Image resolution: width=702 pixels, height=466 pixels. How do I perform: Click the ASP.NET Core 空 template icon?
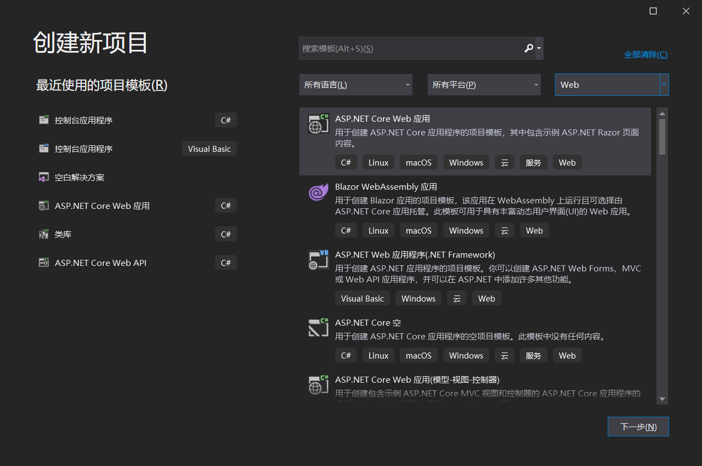[318, 328]
